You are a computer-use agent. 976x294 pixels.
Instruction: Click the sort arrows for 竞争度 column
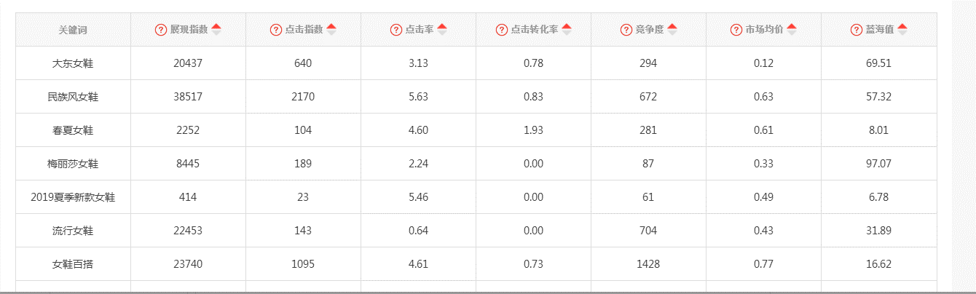pyautogui.click(x=672, y=30)
